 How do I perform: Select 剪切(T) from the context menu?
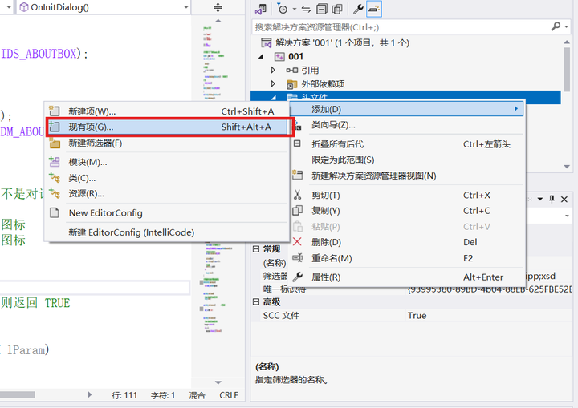click(x=407, y=195)
